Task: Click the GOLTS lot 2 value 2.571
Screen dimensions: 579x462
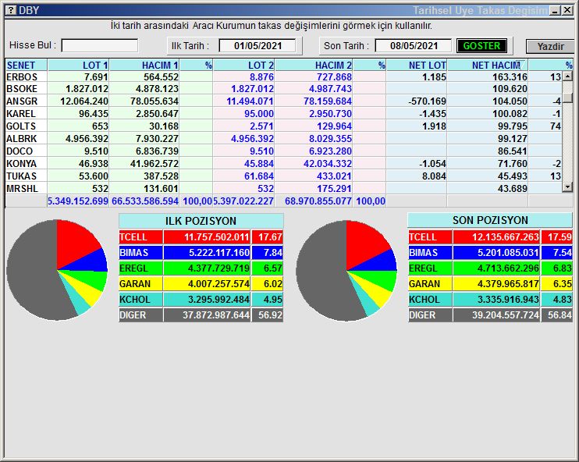Action: 261,126
